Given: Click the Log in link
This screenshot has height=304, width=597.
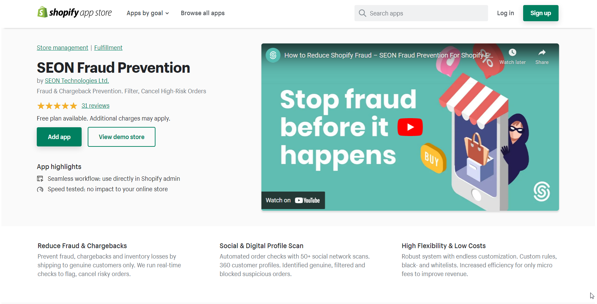Looking at the screenshot, I should coord(505,13).
